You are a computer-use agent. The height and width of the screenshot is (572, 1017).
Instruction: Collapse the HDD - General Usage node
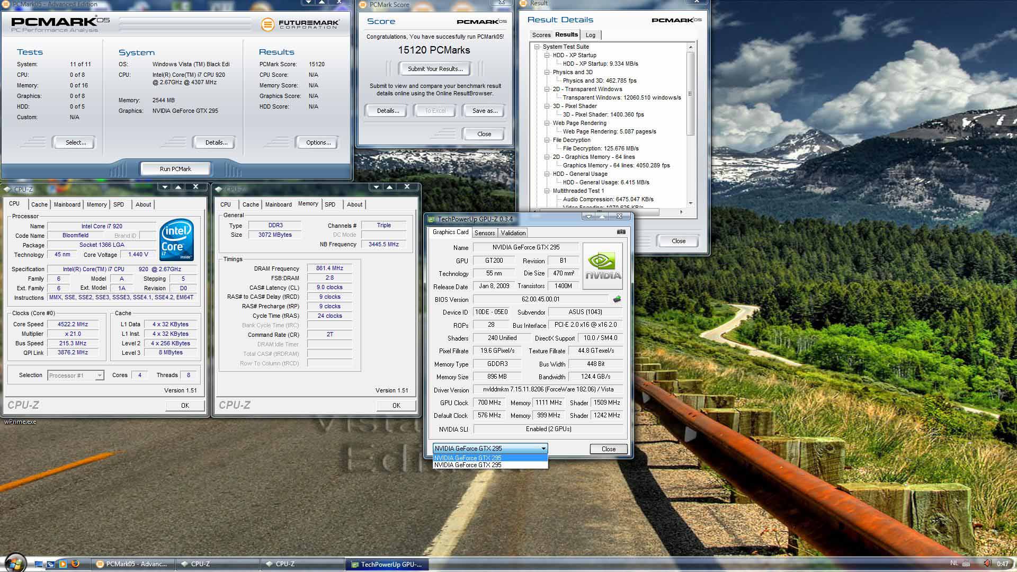point(547,174)
